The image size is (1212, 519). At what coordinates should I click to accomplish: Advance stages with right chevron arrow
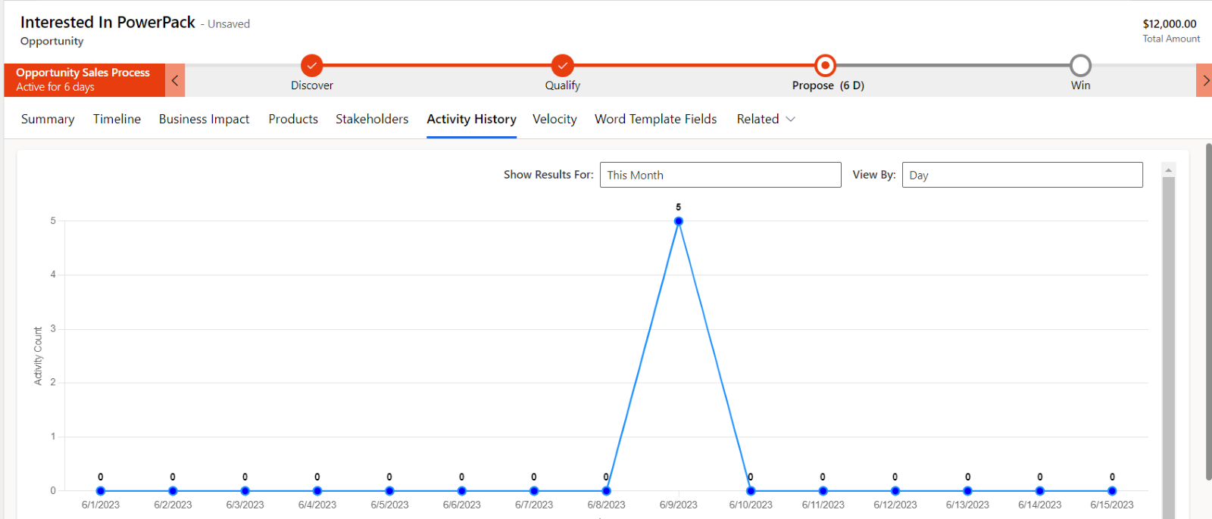coord(1204,80)
